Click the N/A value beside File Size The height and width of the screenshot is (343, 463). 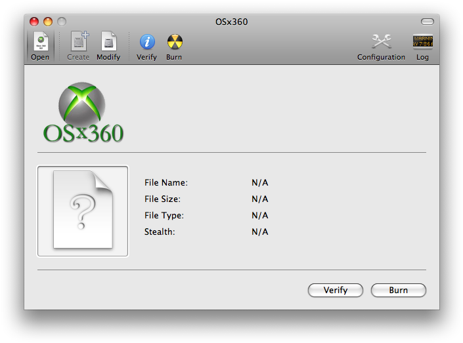(x=260, y=199)
